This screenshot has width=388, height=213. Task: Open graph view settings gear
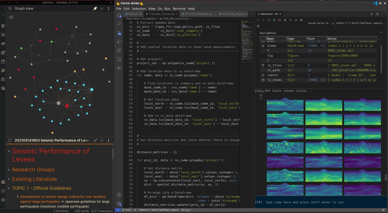click(x=11, y=17)
